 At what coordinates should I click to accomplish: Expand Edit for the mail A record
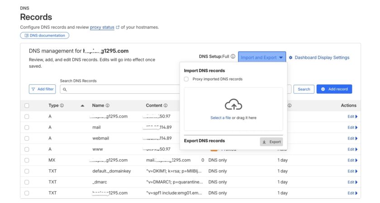pos(352,127)
